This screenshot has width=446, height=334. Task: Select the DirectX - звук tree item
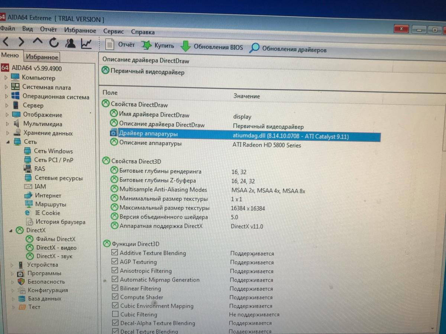[54, 256]
